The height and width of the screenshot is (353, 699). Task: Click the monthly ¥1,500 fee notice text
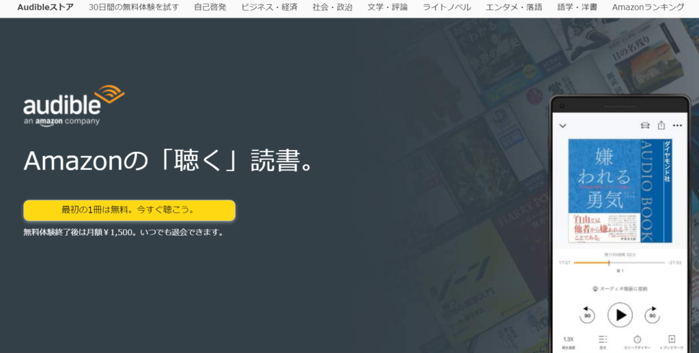[x=124, y=232]
